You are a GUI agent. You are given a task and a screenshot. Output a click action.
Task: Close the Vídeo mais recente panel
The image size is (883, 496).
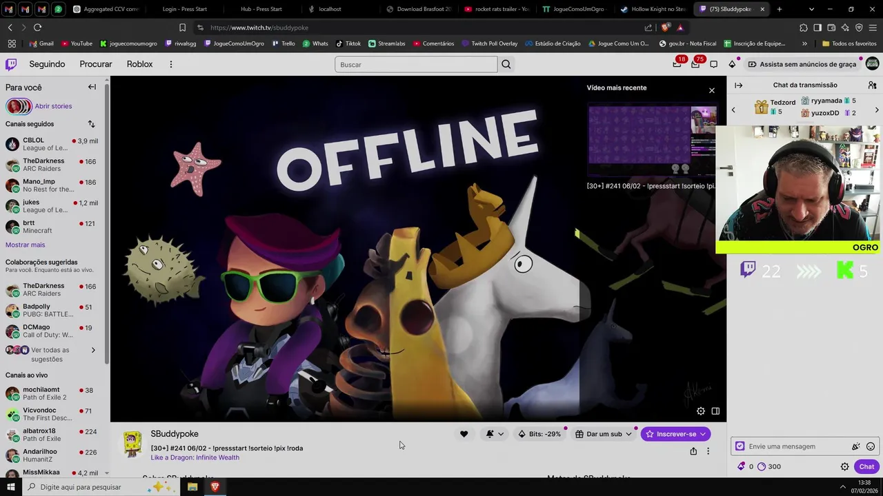click(x=712, y=90)
